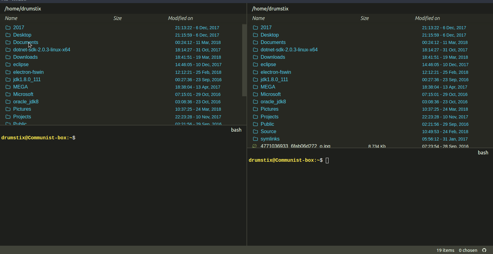Image resolution: width=493 pixels, height=254 pixels.
Task: Select the Documents folder name in the left pane
Action: coord(26,42)
